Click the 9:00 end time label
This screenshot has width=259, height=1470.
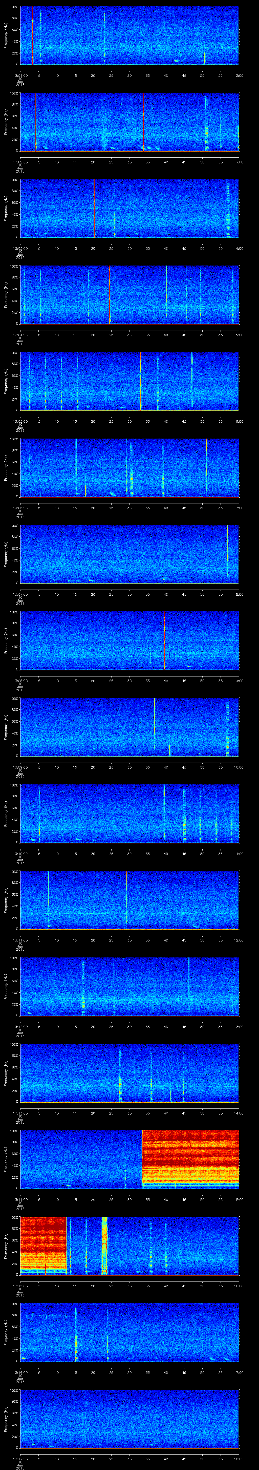coord(239,681)
